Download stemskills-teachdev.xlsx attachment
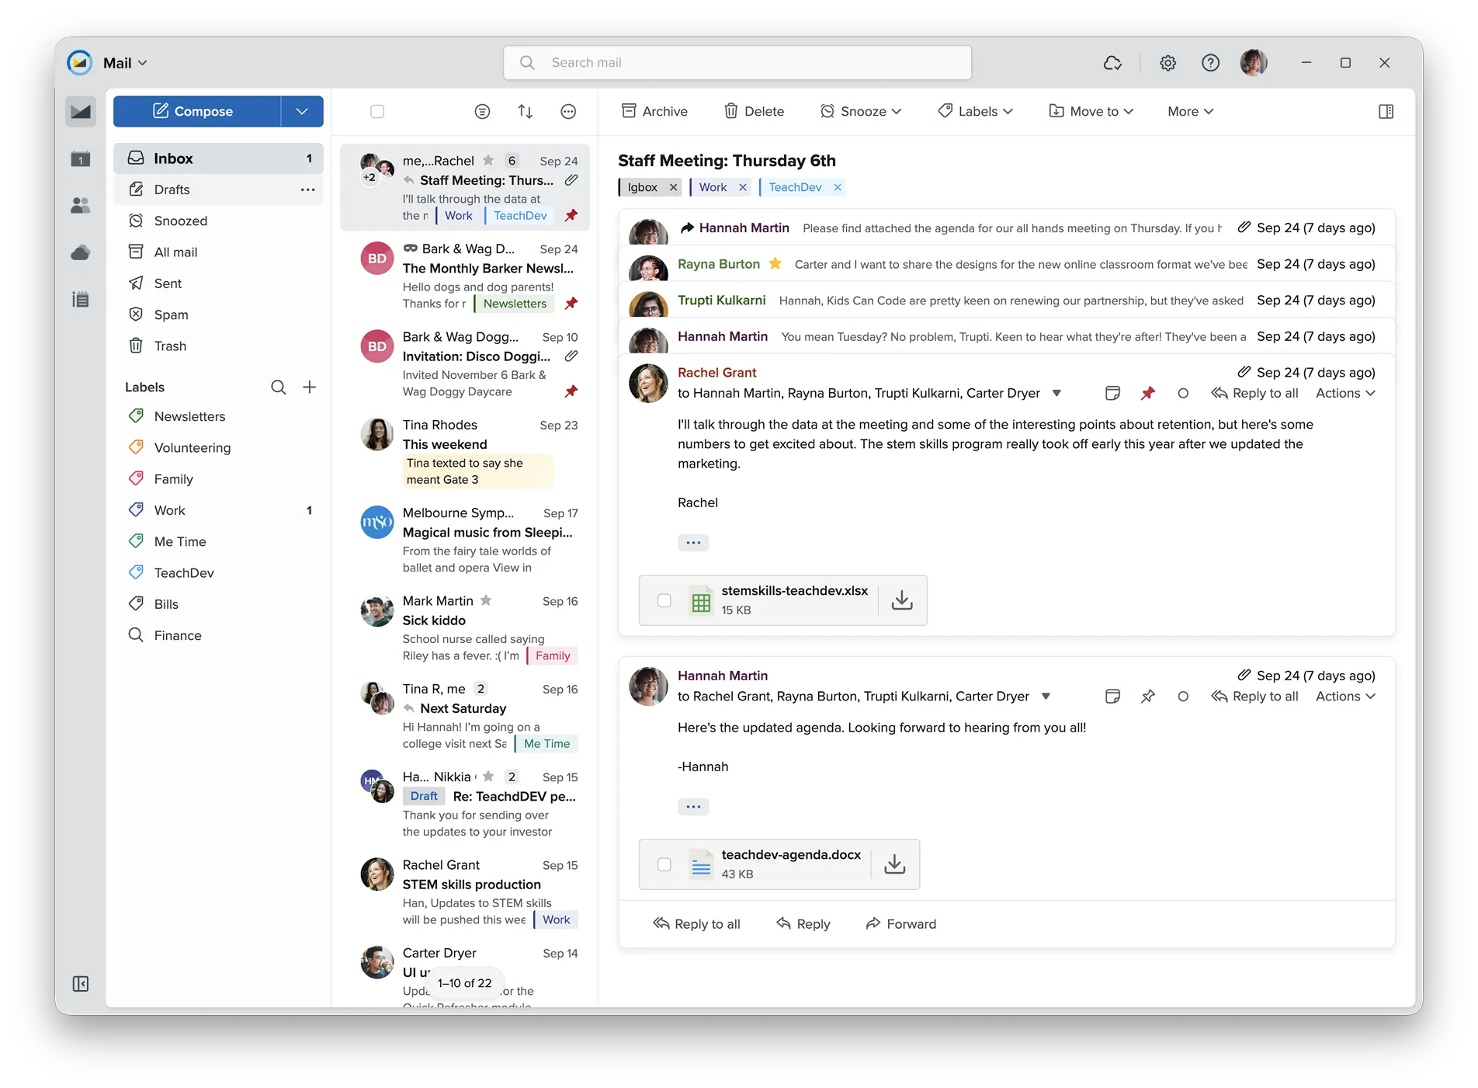Image resolution: width=1478 pixels, height=1088 pixels. pos(902,600)
